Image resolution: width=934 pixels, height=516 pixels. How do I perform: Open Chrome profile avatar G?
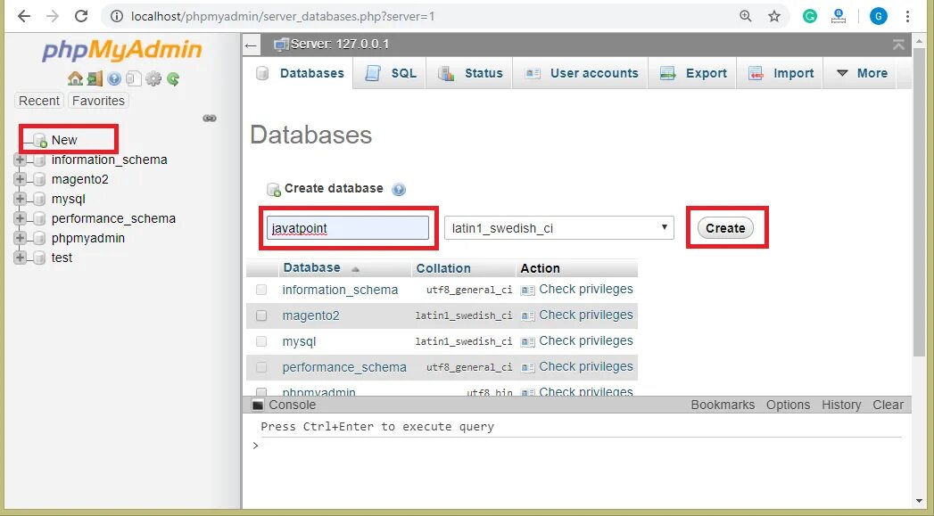[x=878, y=16]
